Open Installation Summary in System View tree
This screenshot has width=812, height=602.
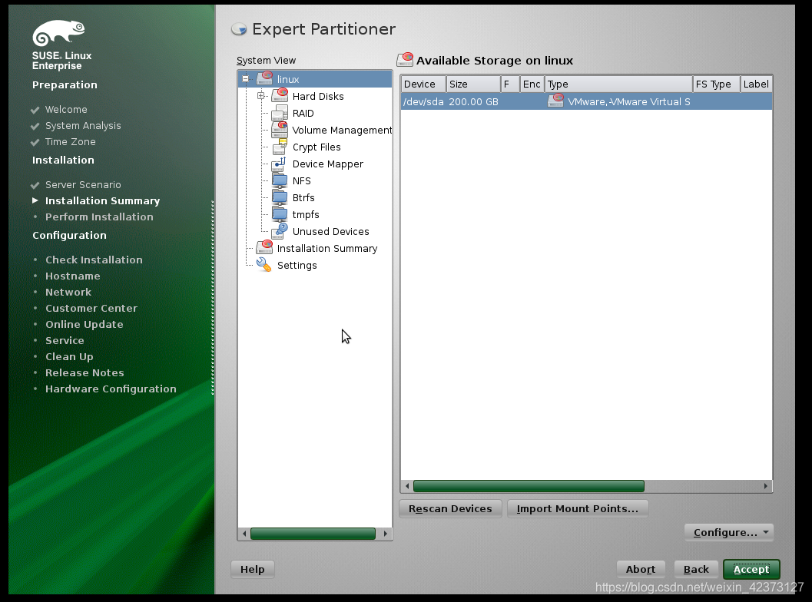point(327,249)
